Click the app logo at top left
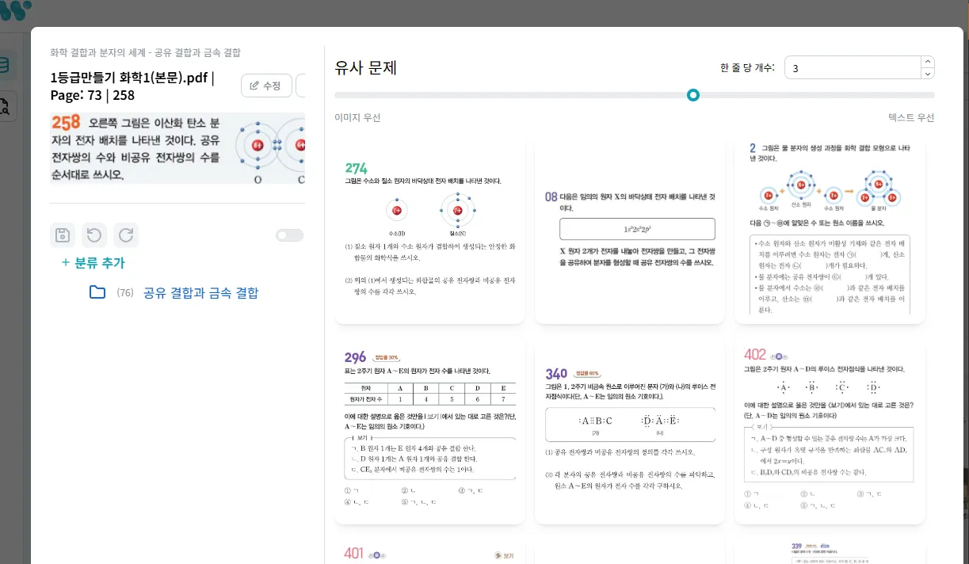969x564 pixels. coord(16,11)
